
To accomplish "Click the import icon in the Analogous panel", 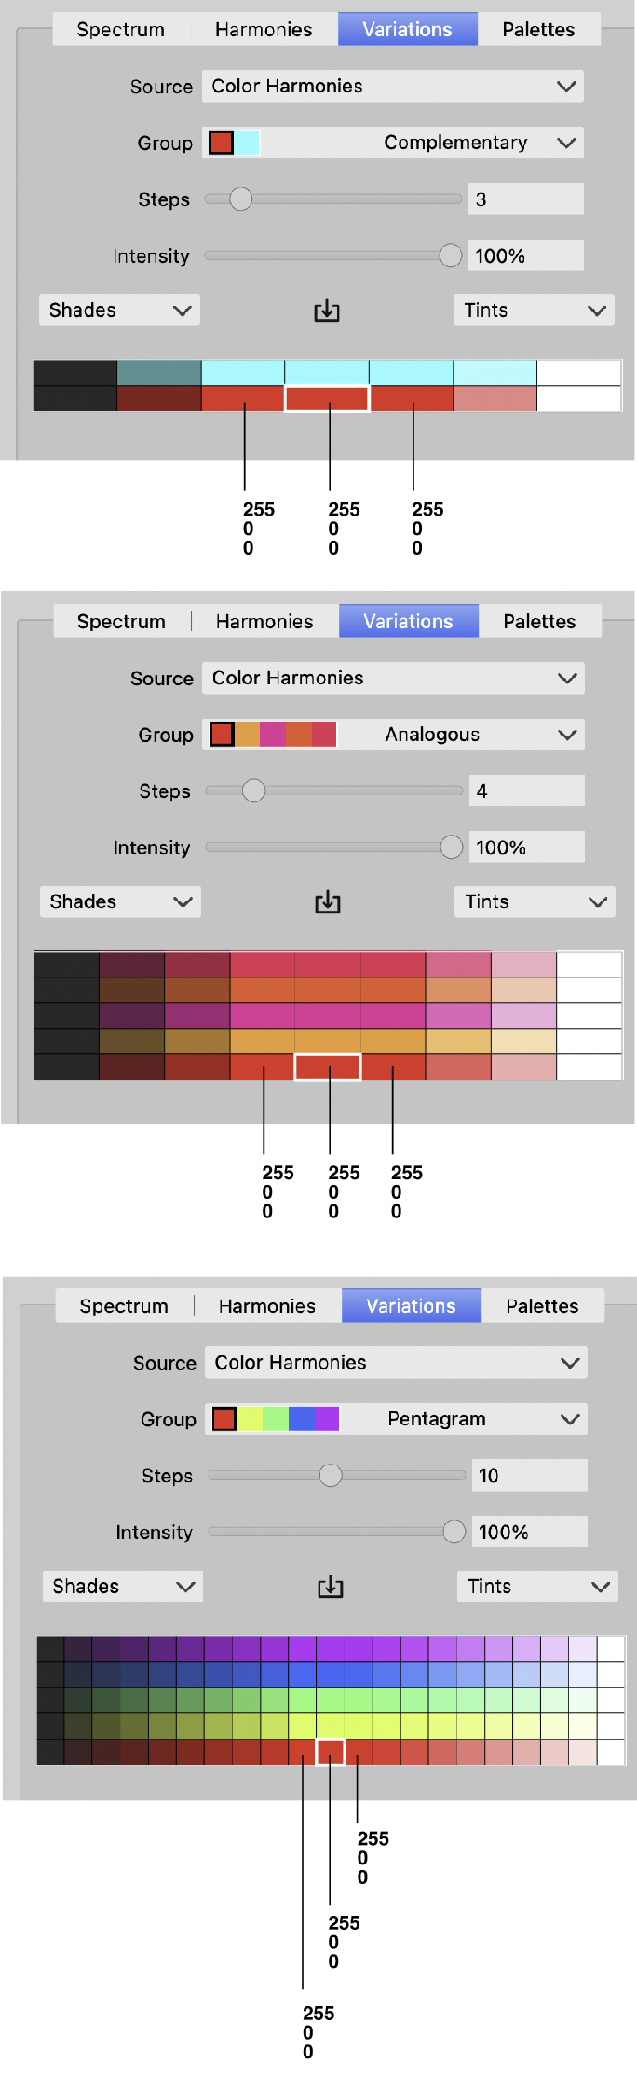I will 328,901.
